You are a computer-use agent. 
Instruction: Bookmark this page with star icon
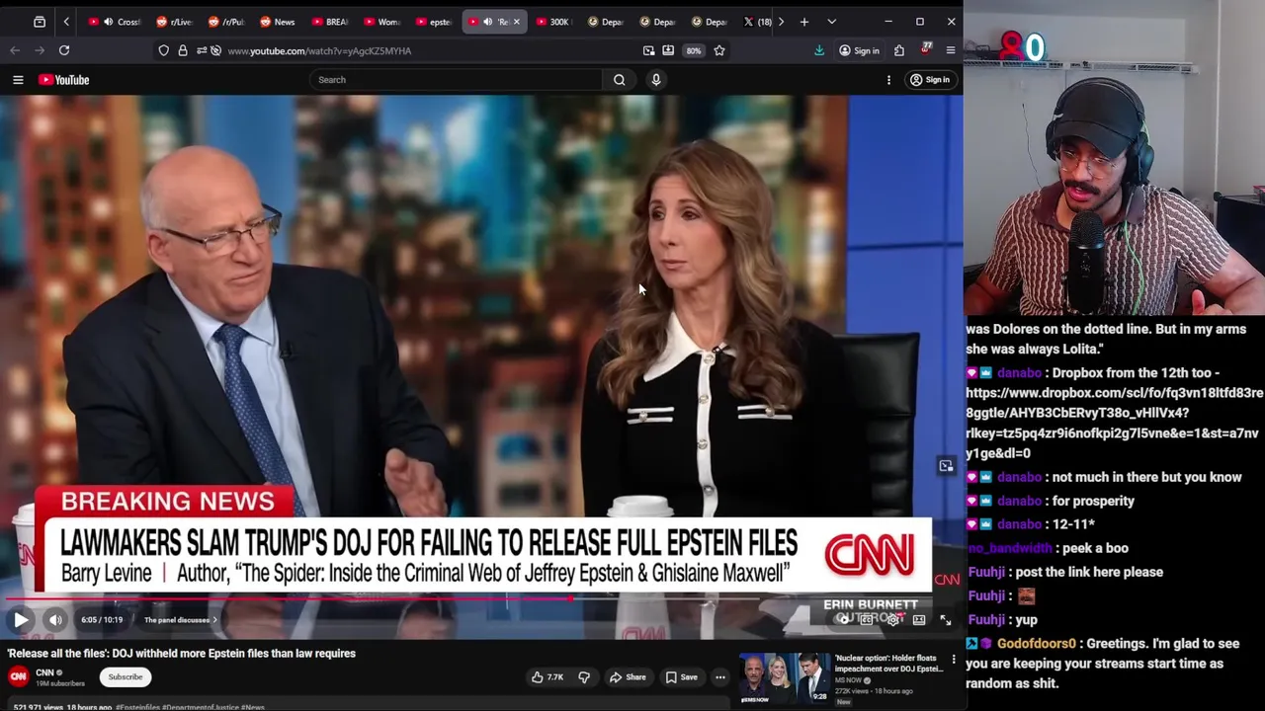click(x=719, y=50)
